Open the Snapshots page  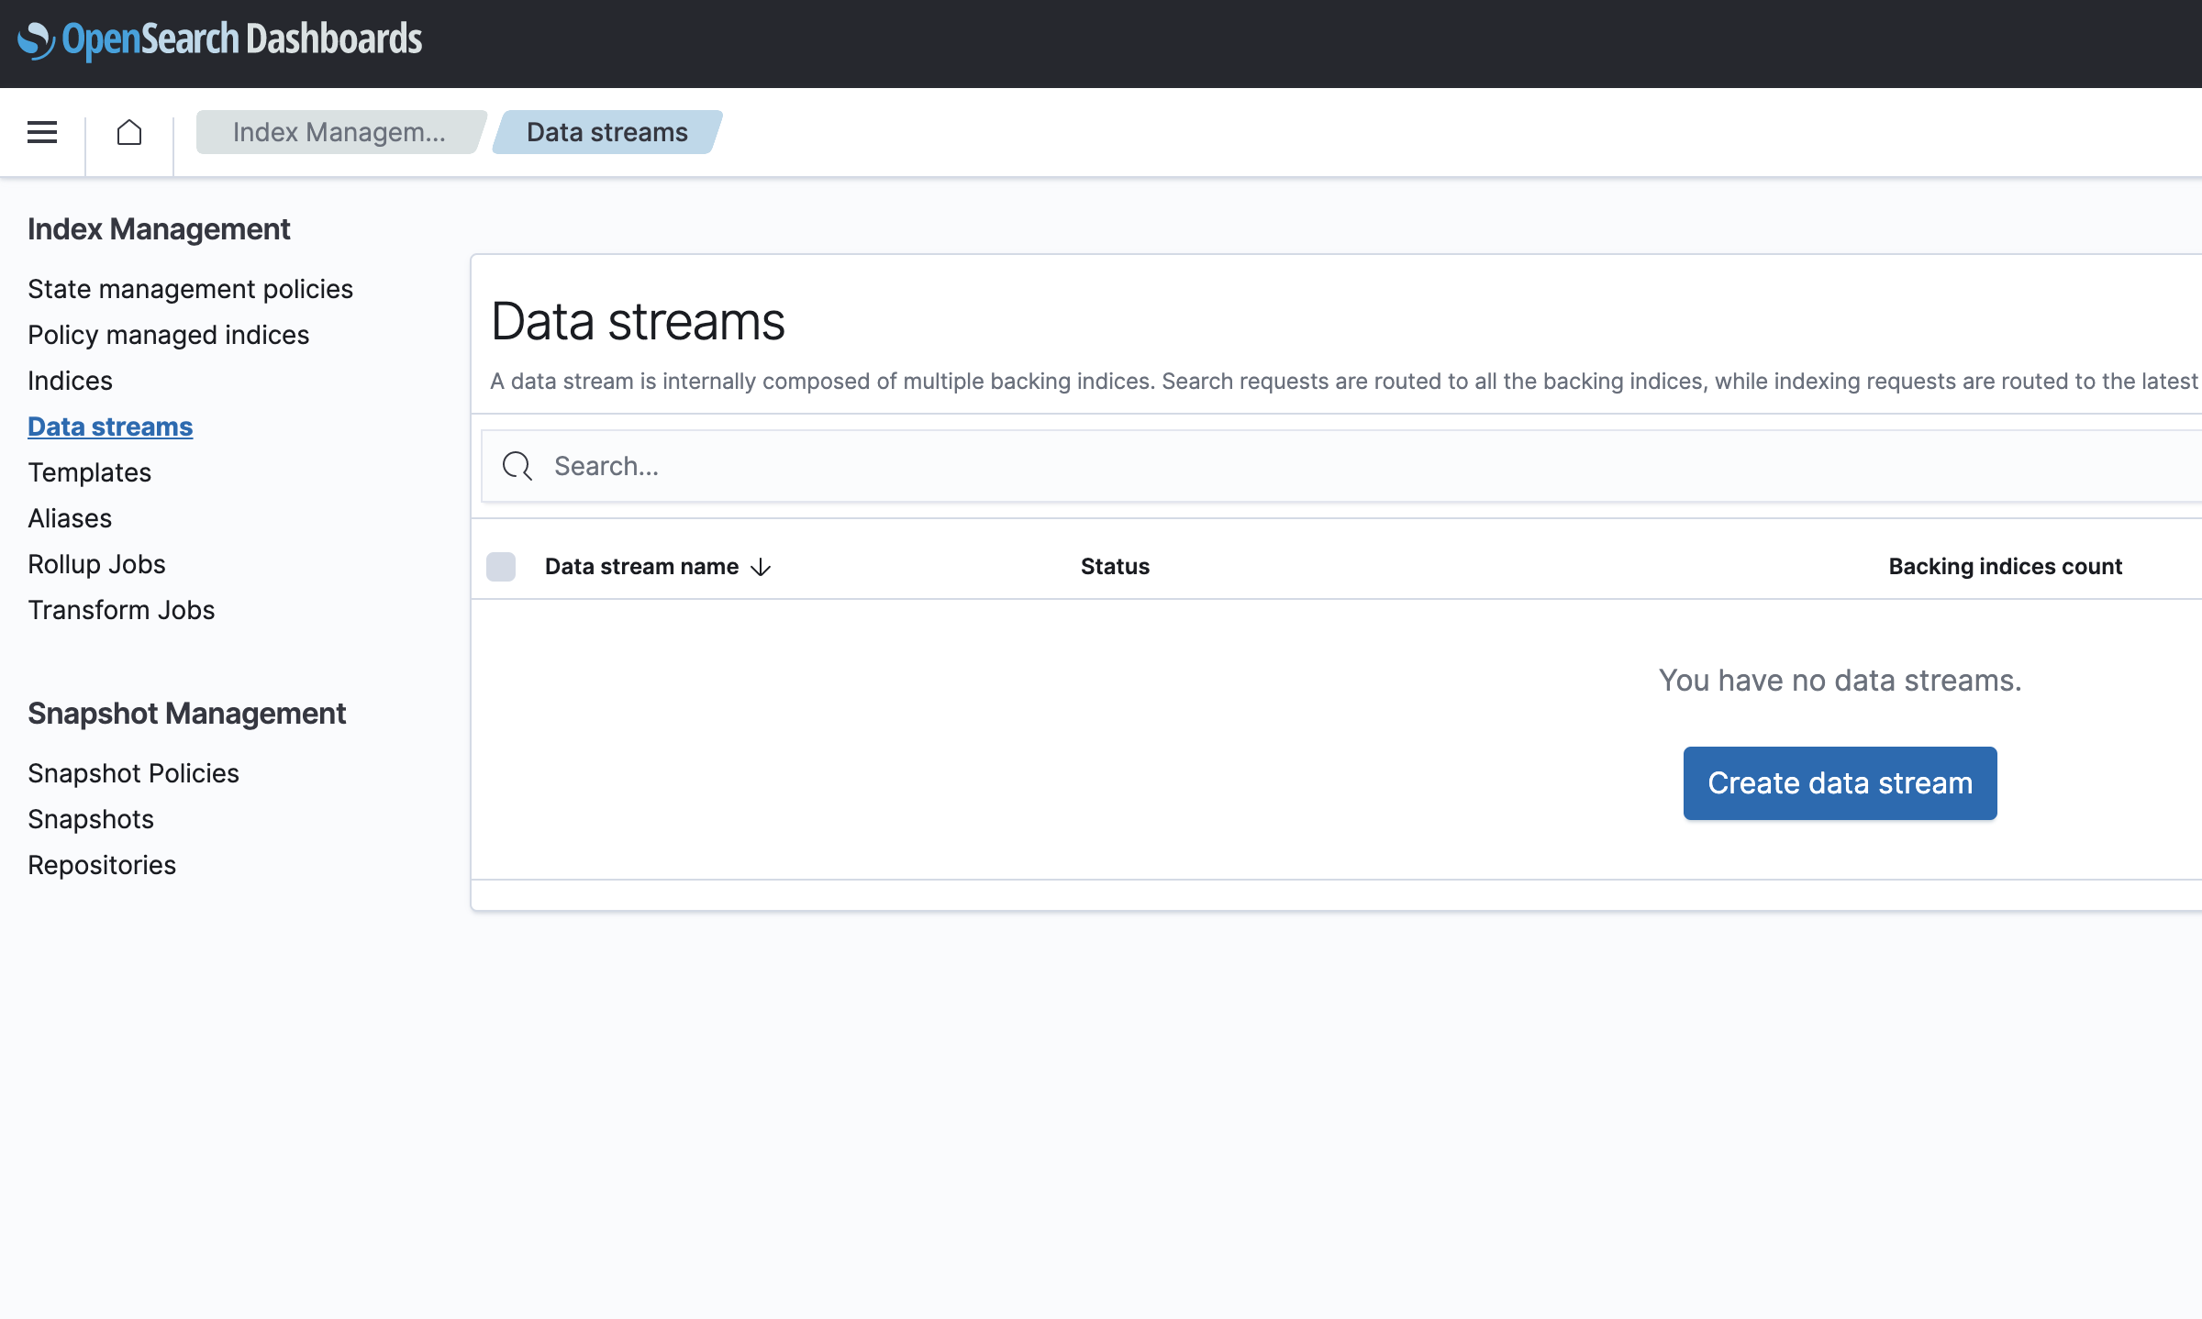click(91, 818)
